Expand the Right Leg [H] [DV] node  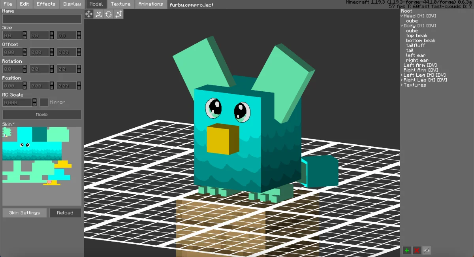(402, 80)
